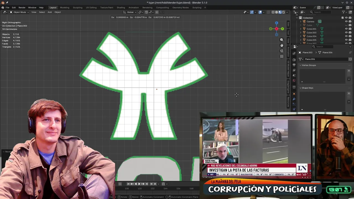This screenshot has height=199, width=354.
Task: Open the properties editor options dropdown
Action: click(x=351, y=46)
